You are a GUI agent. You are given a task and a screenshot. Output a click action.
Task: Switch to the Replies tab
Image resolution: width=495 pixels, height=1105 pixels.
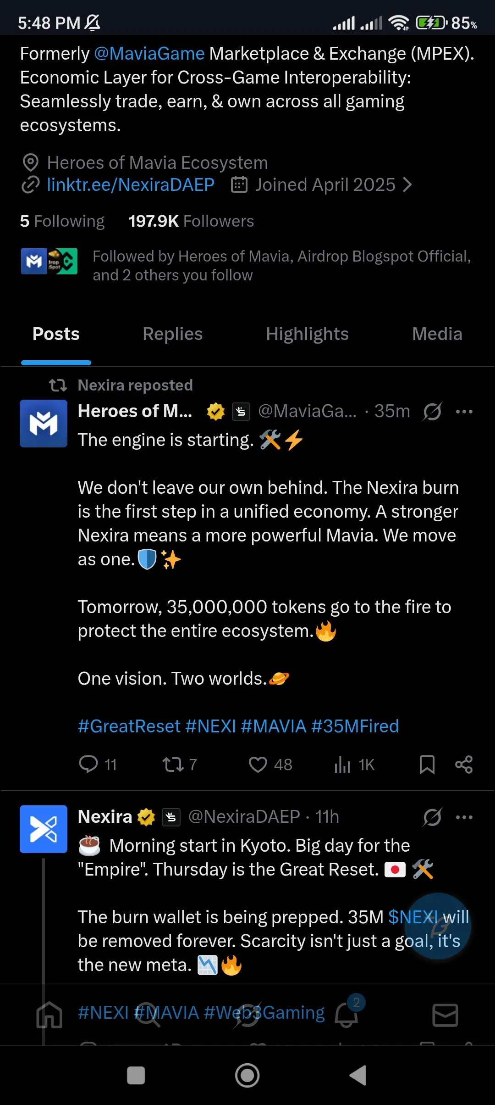coord(172,334)
